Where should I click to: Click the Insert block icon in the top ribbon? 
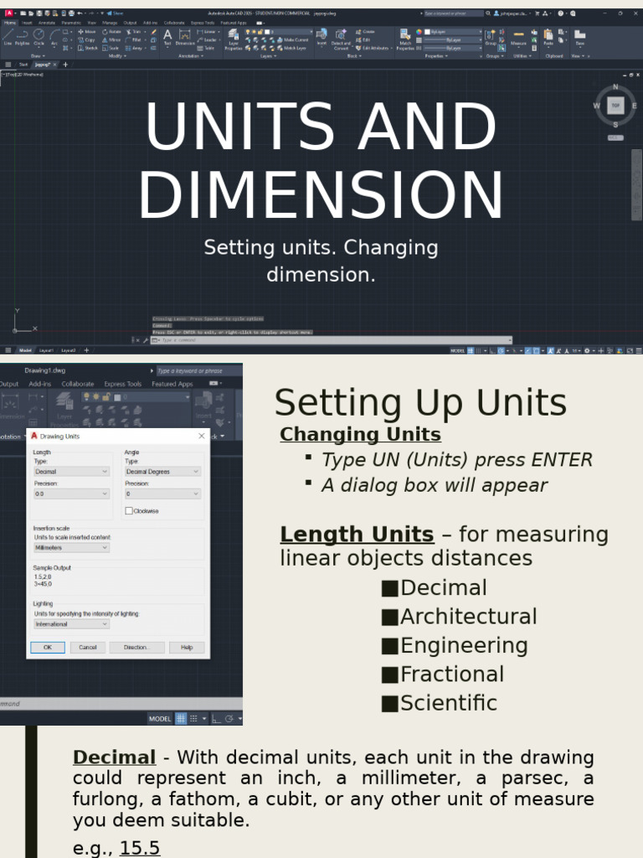coord(322,37)
